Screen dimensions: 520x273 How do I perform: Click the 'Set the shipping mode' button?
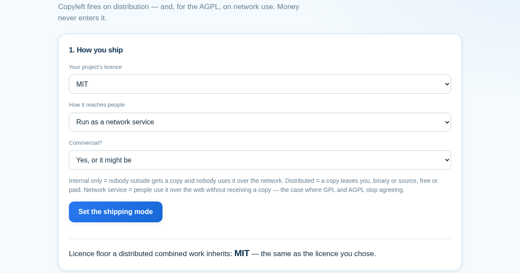click(x=116, y=212)
